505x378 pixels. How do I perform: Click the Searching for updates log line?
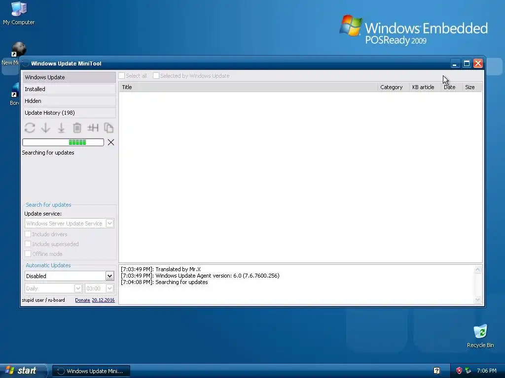tap(164, 282)
